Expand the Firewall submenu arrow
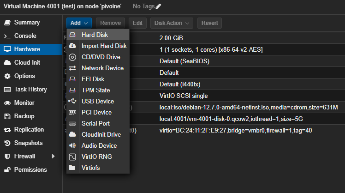Viewport: 345px width, 193px height. pos(53,156)
